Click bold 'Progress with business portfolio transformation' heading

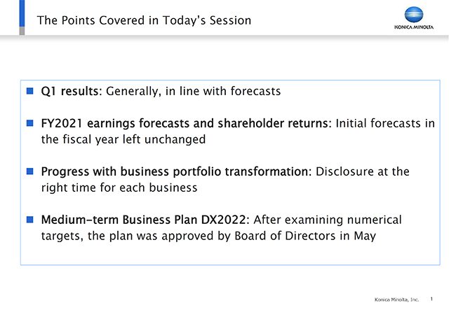[x=176, y=171]
